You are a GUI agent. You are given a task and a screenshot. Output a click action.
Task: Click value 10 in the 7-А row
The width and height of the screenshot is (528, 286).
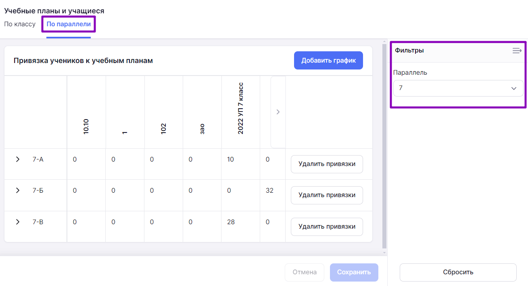231,159
